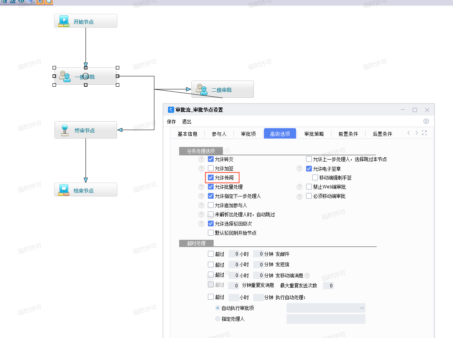Toggle 允许传阅 checkbox

pos(211,177)
